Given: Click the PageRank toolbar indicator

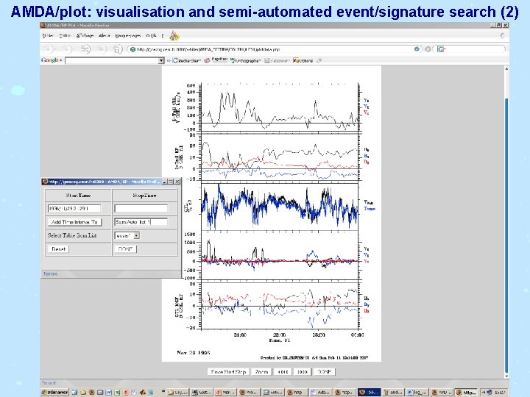Looking at the screenshot, I should tap(219, 60).
